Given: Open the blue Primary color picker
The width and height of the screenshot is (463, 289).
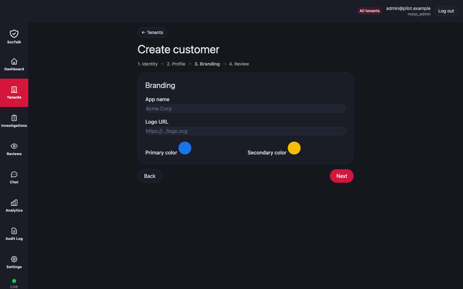Looking at the screenshot, I should (185, 148).
